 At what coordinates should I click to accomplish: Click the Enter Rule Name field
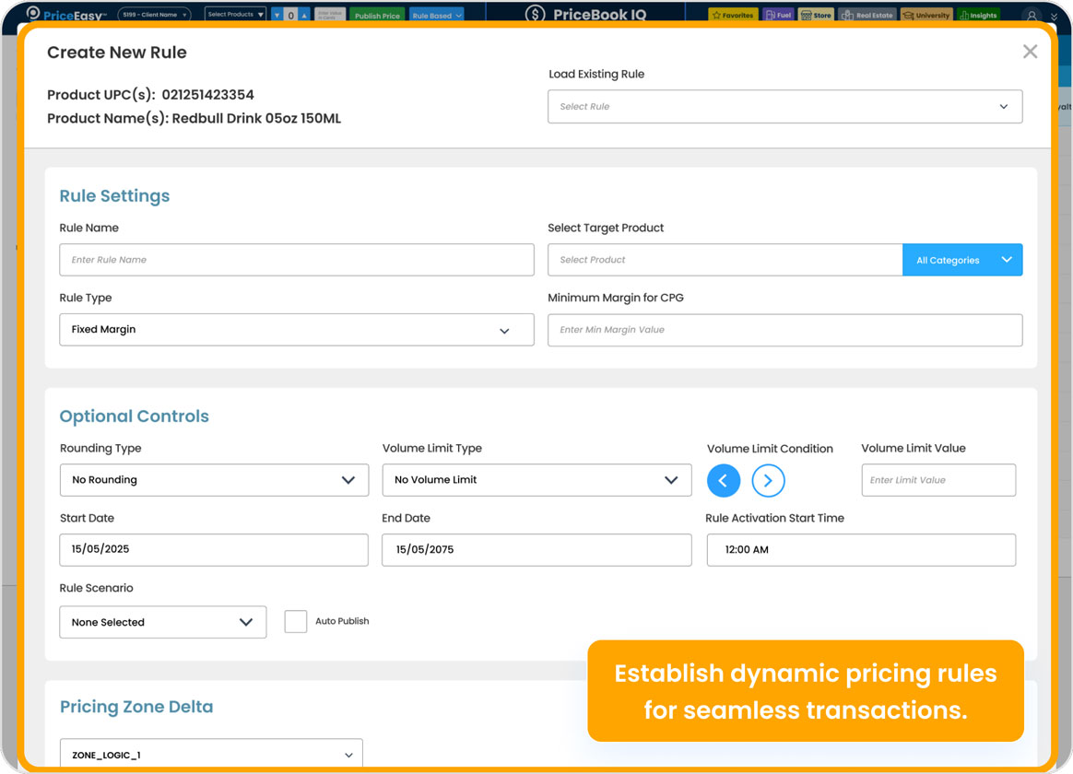[297, 260]
